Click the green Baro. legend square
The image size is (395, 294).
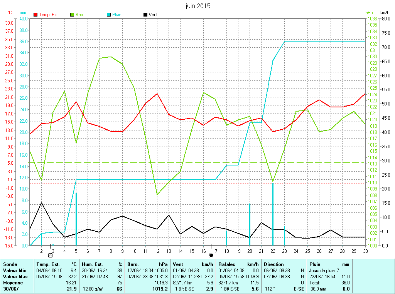pos(72,15)
